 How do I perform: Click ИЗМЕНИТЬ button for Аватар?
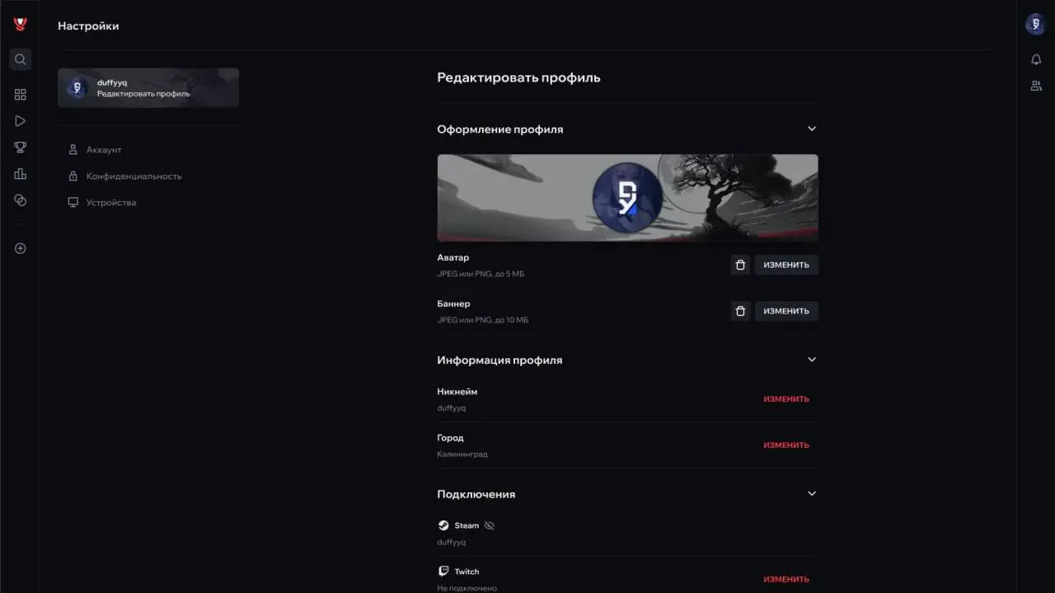coord(786,265)
